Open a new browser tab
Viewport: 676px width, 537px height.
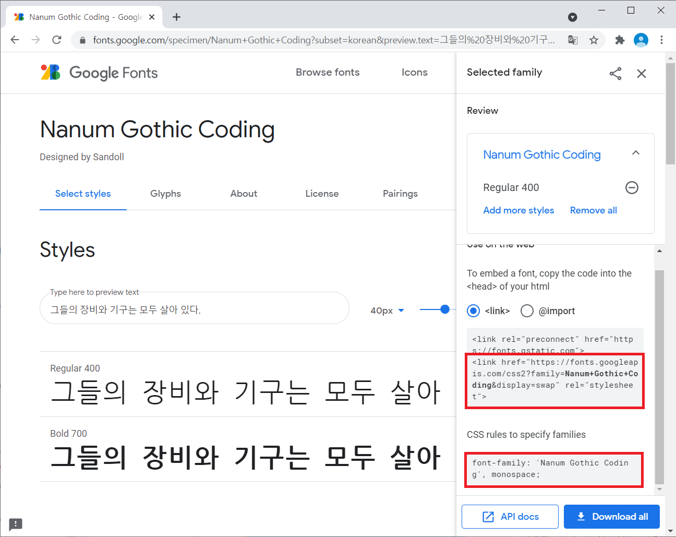click(x=177, y=17)
